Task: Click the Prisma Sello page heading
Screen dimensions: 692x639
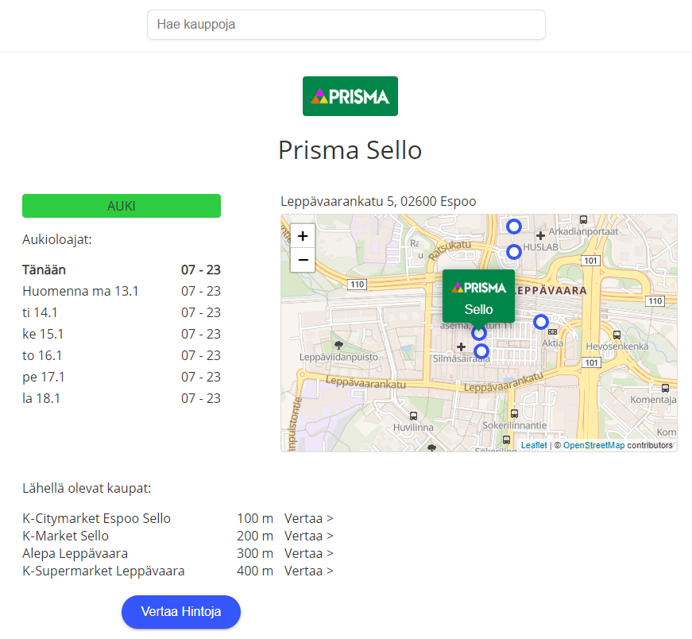Action: [350, 150]
